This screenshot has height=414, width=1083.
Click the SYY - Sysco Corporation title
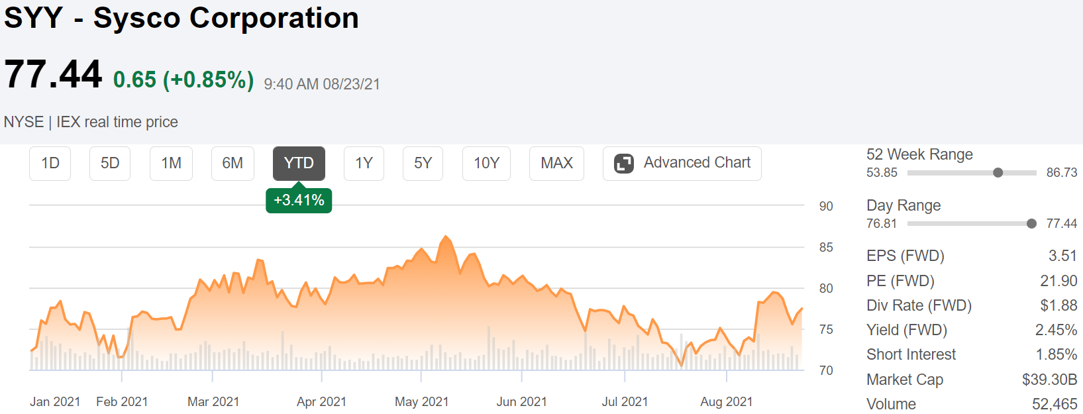tap(181, 18)
